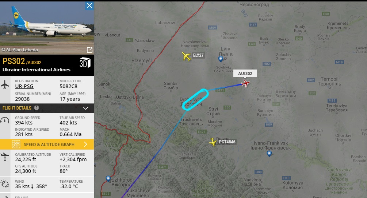
Task: Close the flight info panel
Action: pos(89,5)
